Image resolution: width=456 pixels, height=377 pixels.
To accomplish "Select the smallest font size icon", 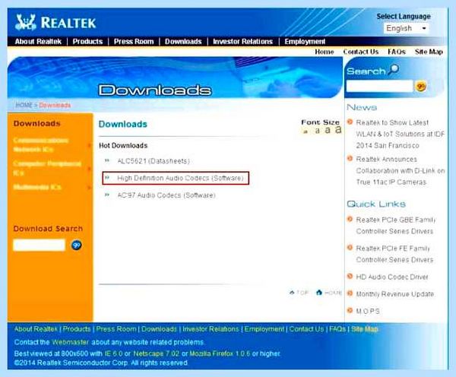I will tap(306, 131).
